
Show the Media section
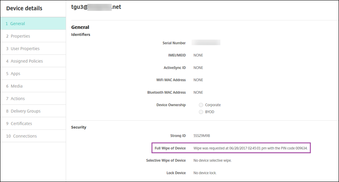pos(17,86)
